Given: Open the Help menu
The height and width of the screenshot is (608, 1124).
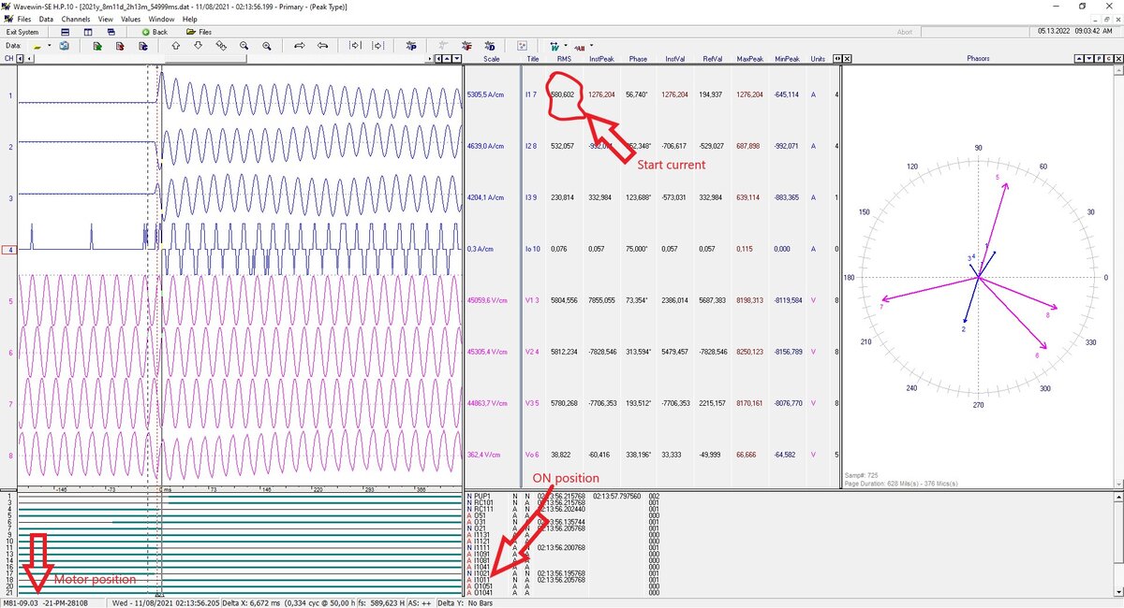Looking at the screenshot, I should point(190,19).
